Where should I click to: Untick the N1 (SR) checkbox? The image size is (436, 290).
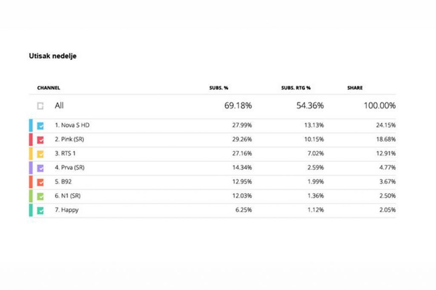point(40,196)
